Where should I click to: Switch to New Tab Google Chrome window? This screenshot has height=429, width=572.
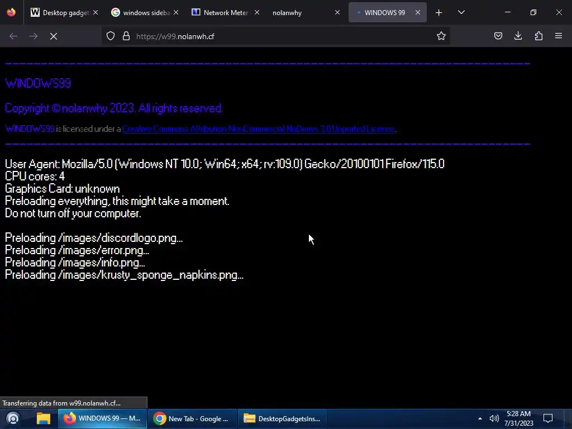(192, 418)
